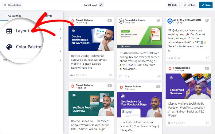Click the Color Palette paint icon
The height and width of the screenshot is (134, 215).
(x=10, y=47)
